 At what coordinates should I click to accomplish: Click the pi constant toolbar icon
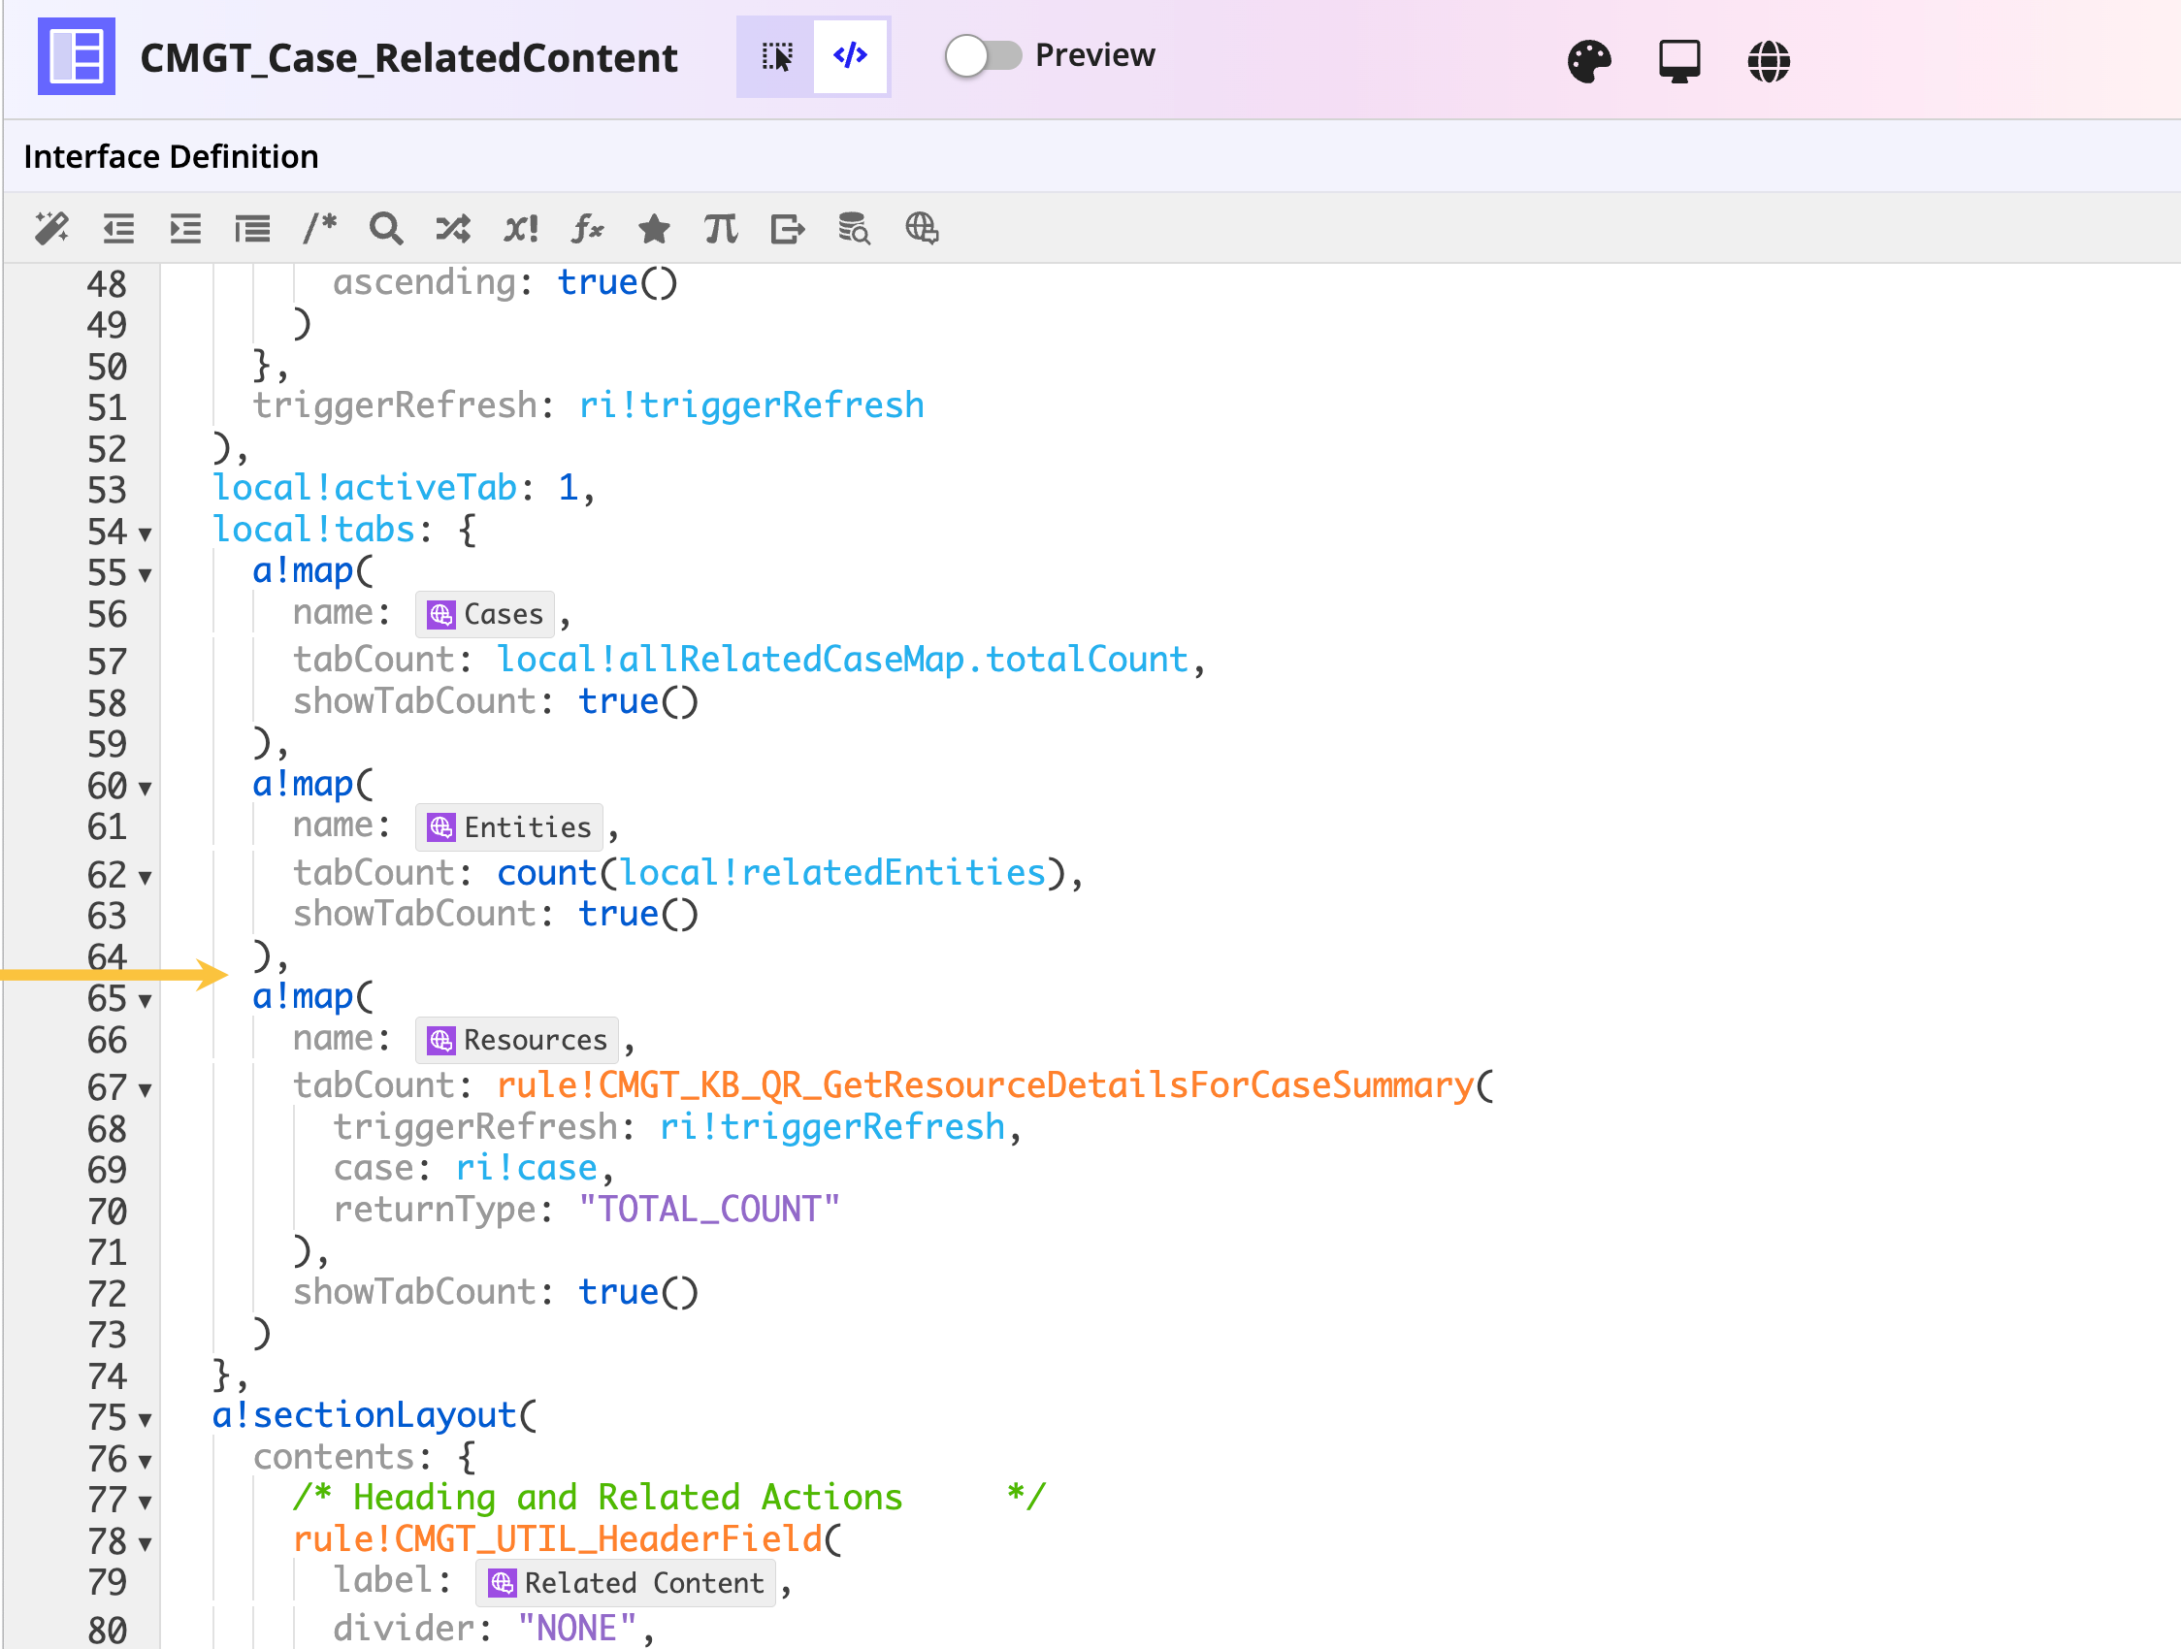click(x=721, y=229)
